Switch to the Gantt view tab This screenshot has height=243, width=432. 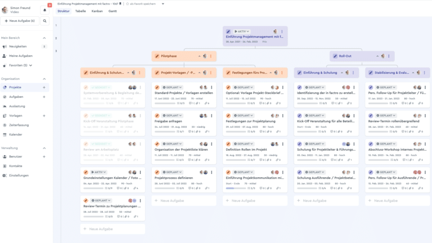coord(112,11)
